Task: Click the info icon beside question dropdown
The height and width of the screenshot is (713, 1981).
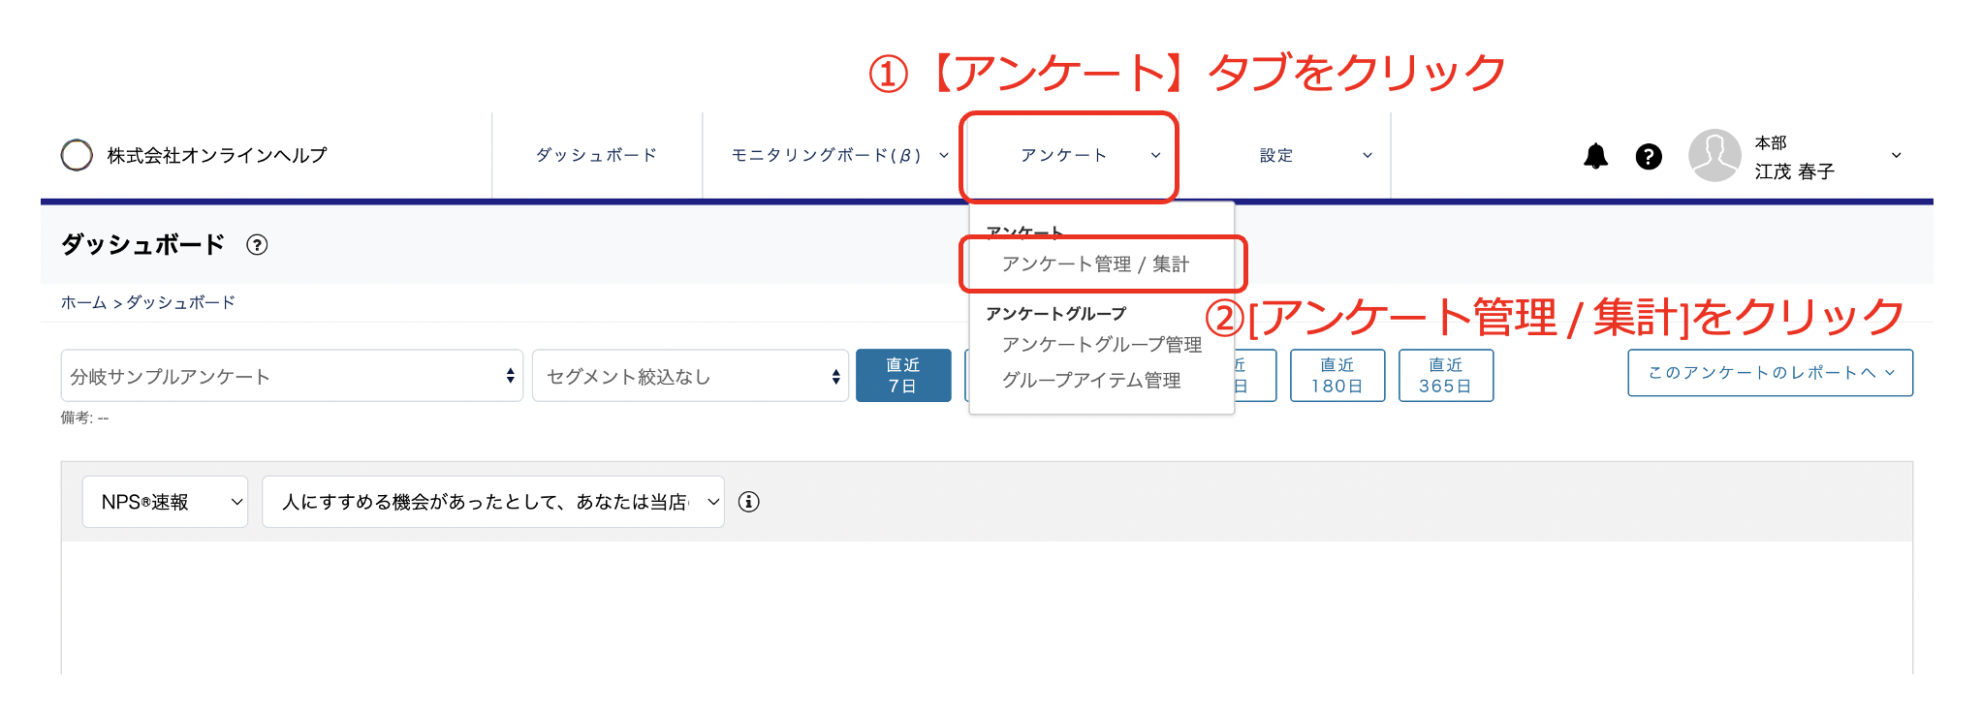Action: point(748,502)
